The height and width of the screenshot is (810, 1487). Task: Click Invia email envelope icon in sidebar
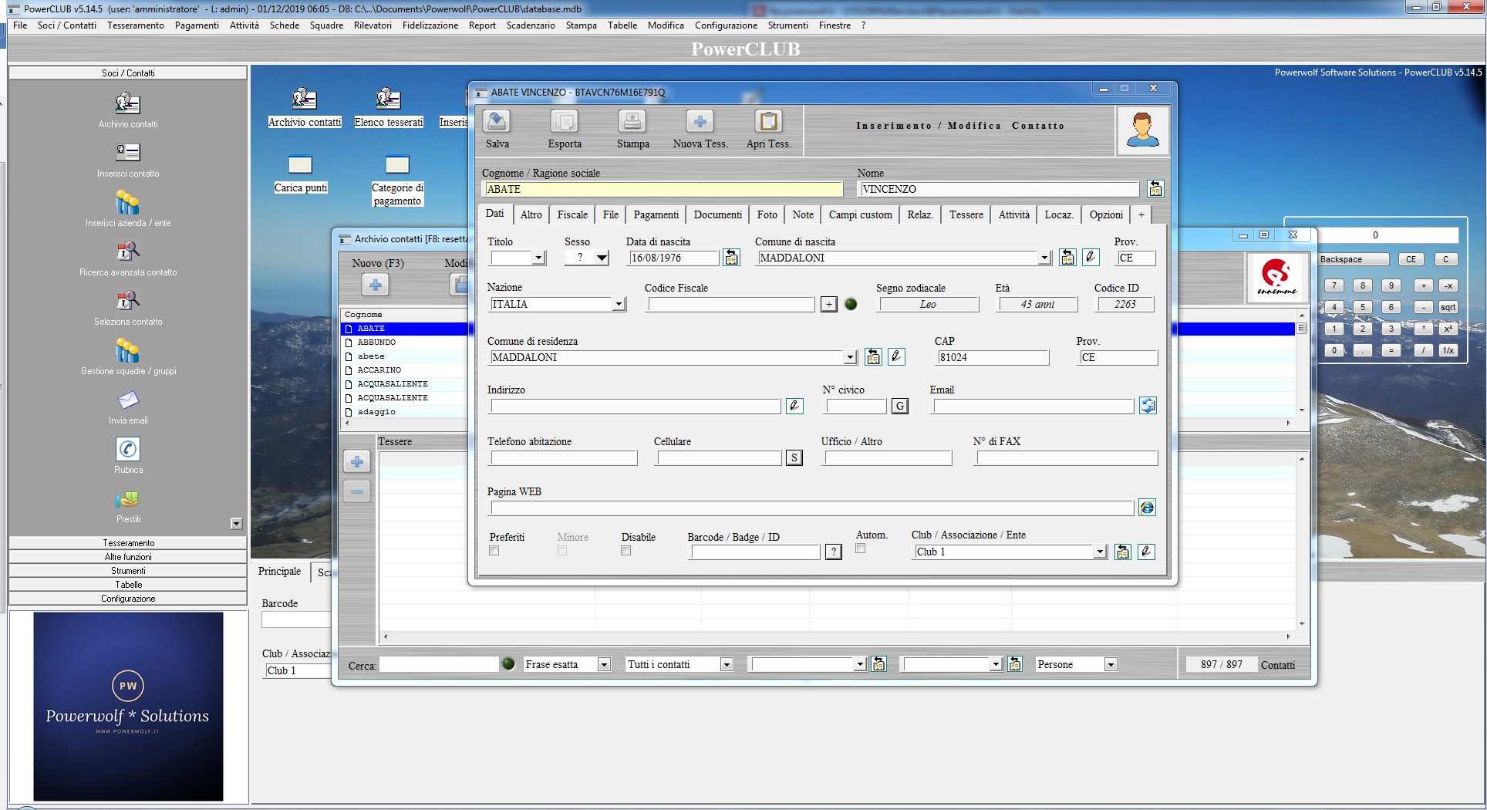128,400
